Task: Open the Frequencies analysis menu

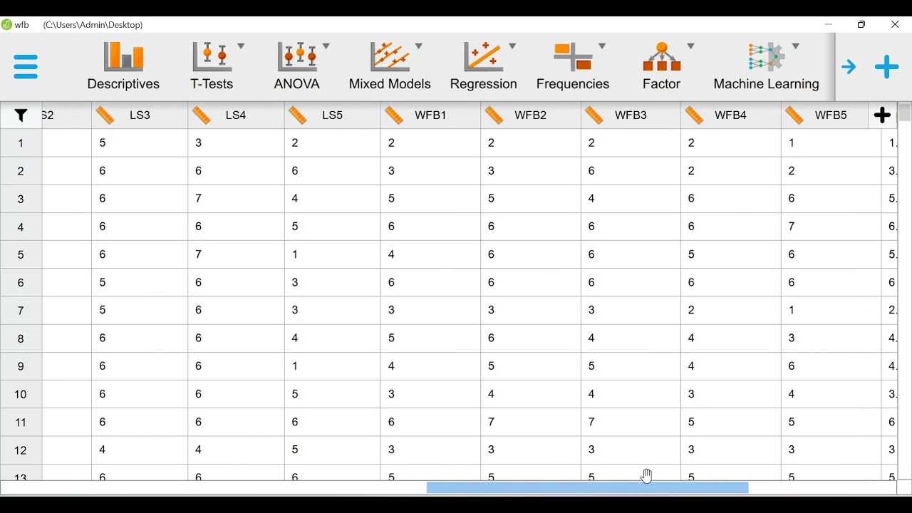Action: (x=574, y=66)
